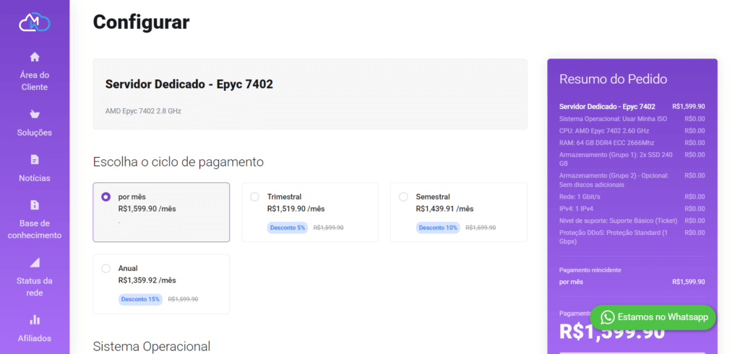
Task: Select the Anual payment cycle
Action: point(161,284)
